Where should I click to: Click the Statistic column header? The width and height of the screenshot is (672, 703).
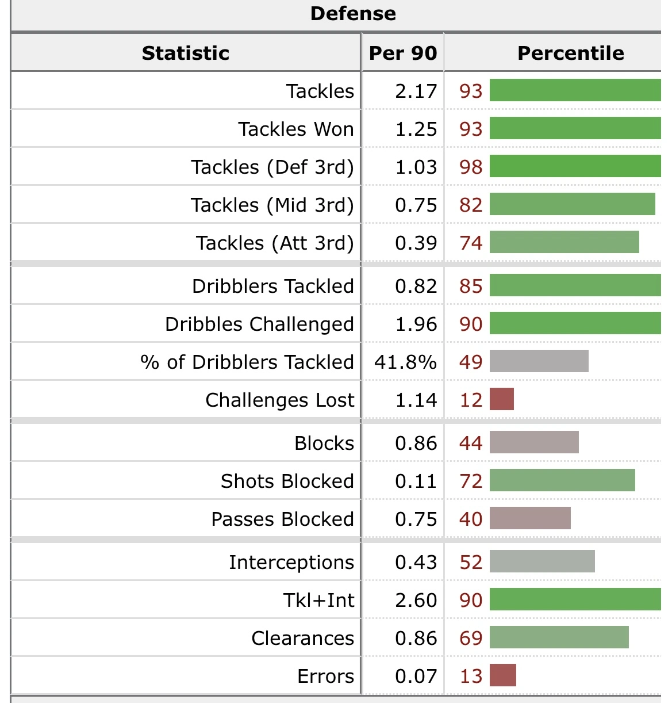[x=185, y=53]
